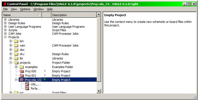Image resolution: width=198 pixels, height=100 pixels.
Task: Expand the examples folder node
Action: point(16,67)
